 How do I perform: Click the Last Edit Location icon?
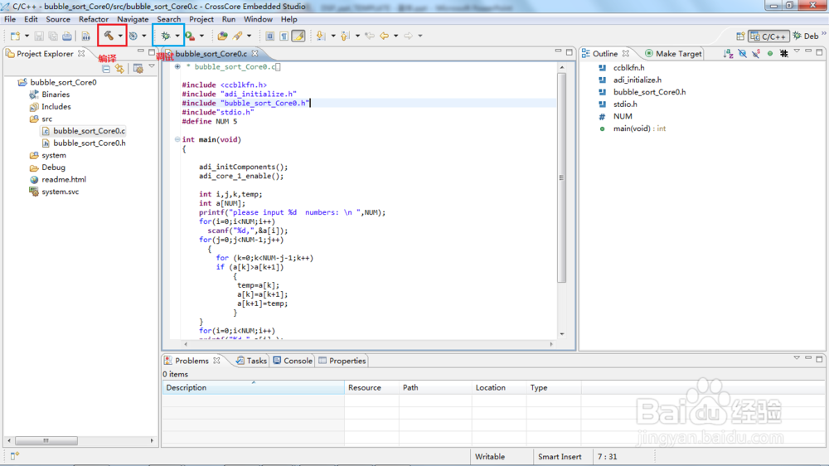point(370,36)
